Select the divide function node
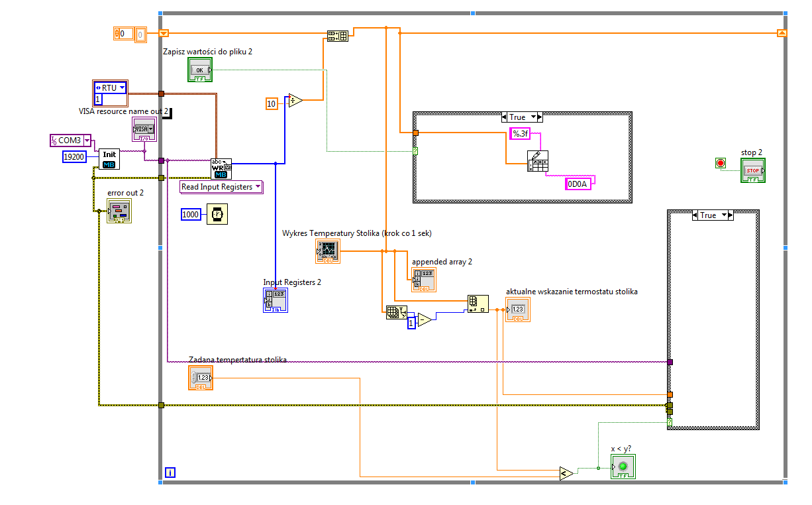Screen dimensions: 812x505 (x=295, y=101)
